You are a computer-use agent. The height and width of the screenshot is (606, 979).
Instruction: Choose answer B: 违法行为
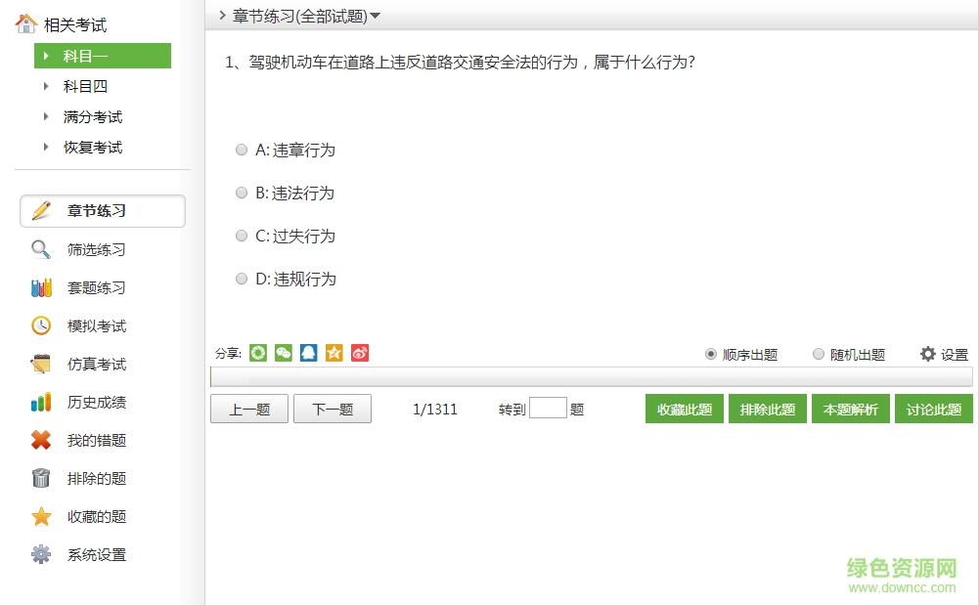[x=241, y=193]
